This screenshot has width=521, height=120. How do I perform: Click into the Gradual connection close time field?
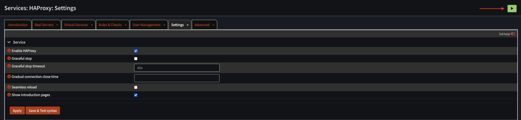click(177, 78)
